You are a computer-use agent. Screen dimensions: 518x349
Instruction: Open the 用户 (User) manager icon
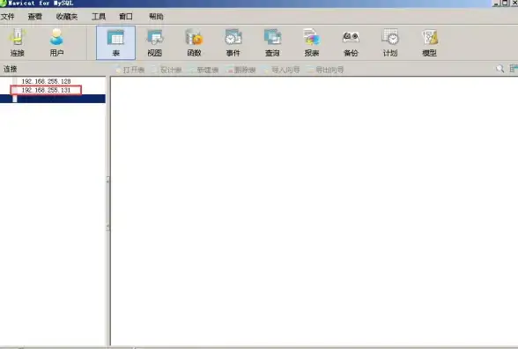tap(56, 43)
